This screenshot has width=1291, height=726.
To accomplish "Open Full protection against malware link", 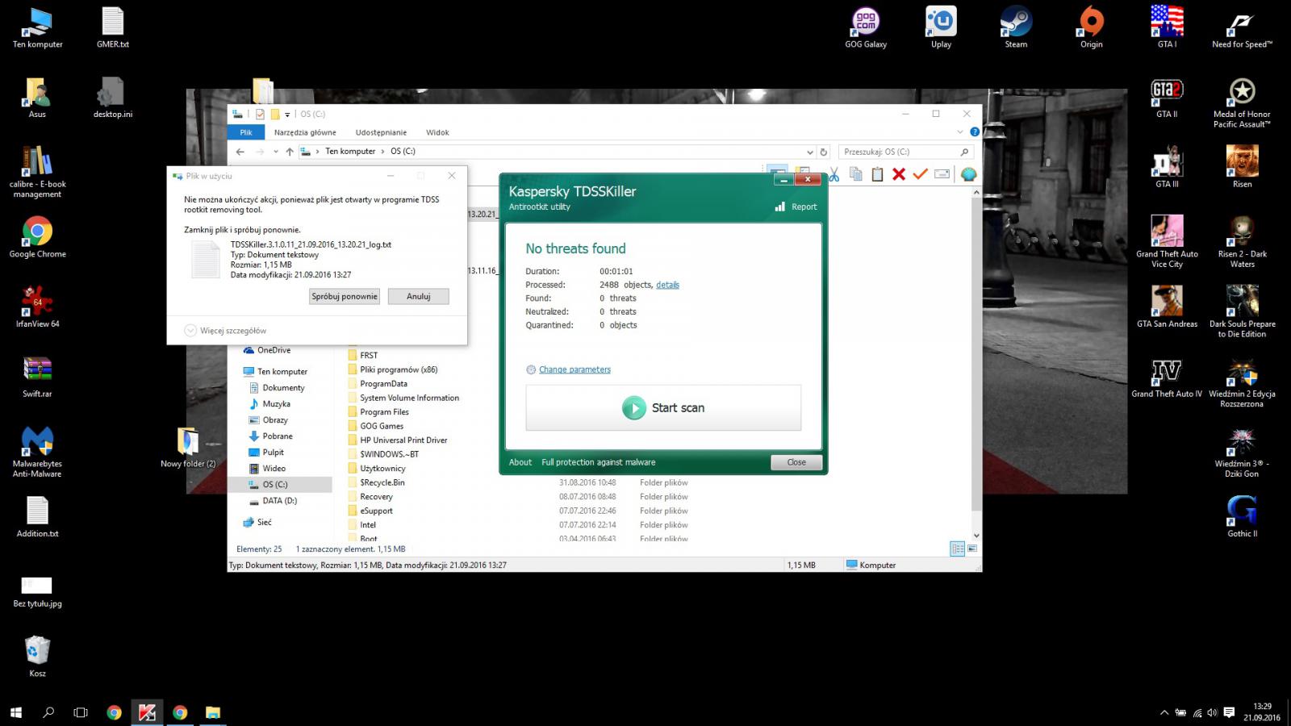I will pyautogui.click(x=599, y=462).
